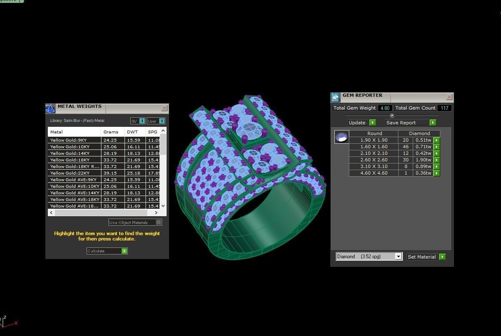This screenshot has height=336, width=501.
Task: Click the metal list scroll-left arrow
Action: coord(52,212)
